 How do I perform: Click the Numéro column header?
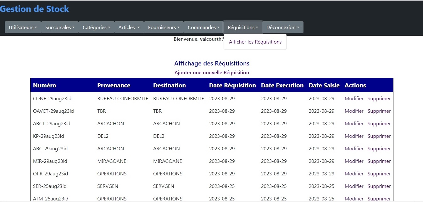click(45, 85)
